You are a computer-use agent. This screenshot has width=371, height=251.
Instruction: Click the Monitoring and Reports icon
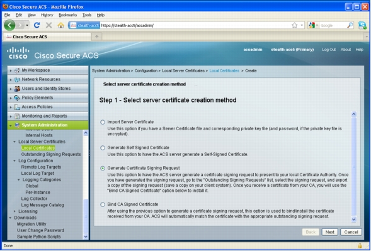(17, 116)
